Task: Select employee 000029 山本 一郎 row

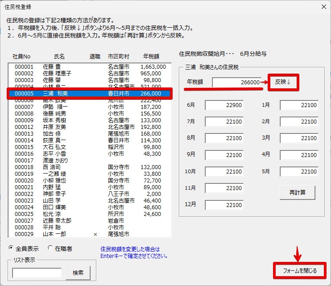Action: pyautogui.click(x=90, y=234)
